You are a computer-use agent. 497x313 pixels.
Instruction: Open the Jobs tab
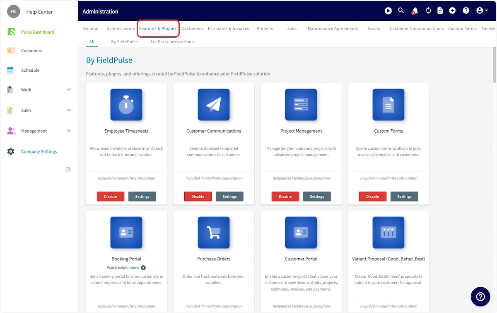292,29
